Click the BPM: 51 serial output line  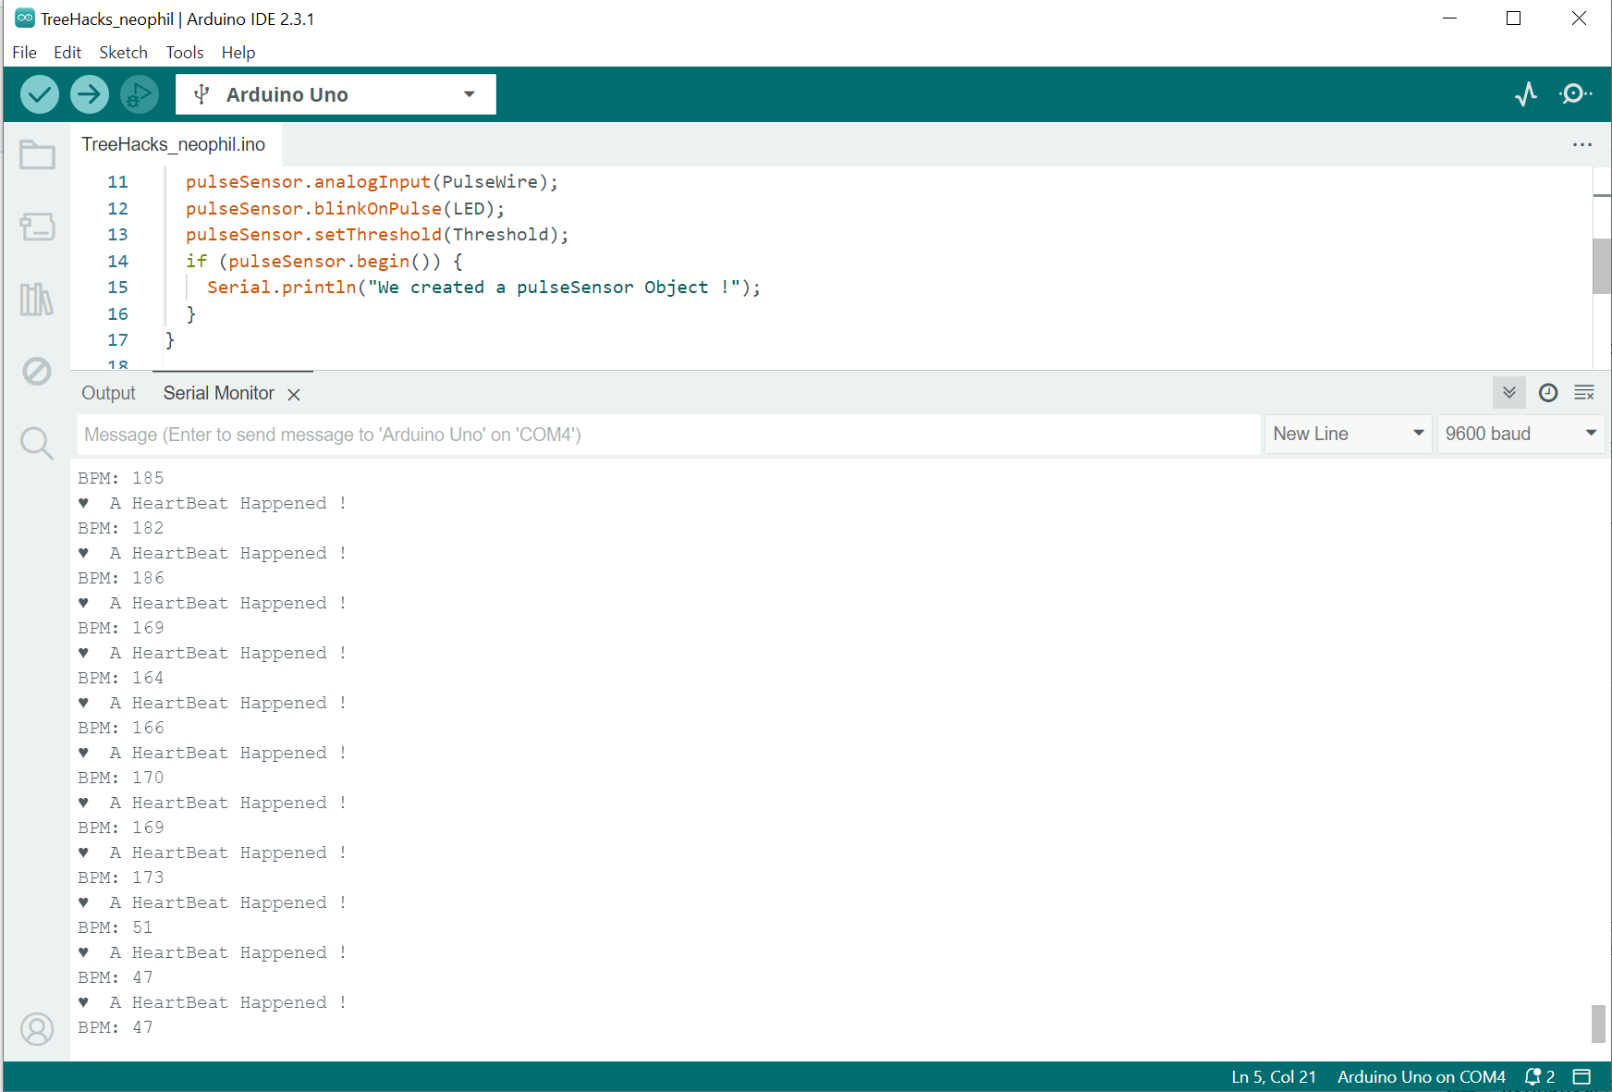(116, 927)
